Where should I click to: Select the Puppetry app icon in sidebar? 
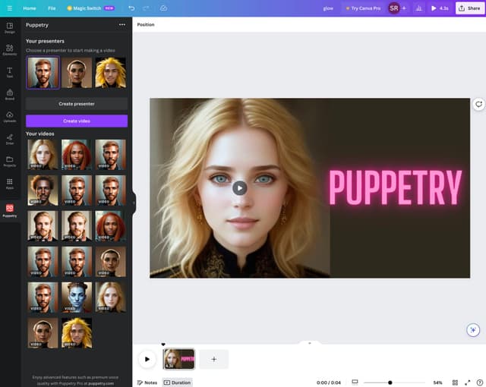tap(10, 210)
